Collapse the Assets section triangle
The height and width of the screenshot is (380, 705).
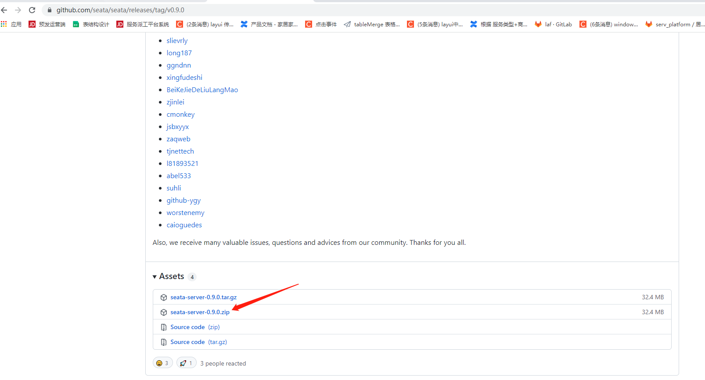coord(155,277)
